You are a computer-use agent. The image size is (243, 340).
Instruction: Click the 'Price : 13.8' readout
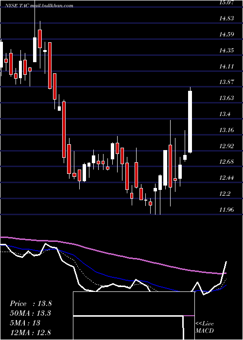click(x=31, y=304)
